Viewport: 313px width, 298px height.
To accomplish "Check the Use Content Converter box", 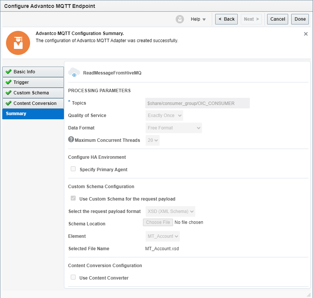I will [x=73, y=278].
